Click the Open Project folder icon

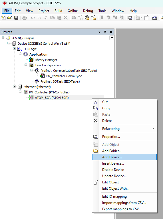tap(10, 18)
